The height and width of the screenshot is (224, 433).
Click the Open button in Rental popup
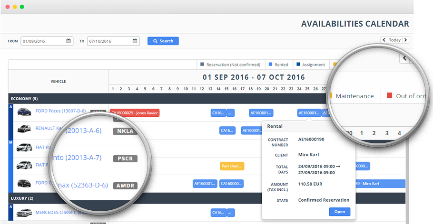tap(339, 212)
